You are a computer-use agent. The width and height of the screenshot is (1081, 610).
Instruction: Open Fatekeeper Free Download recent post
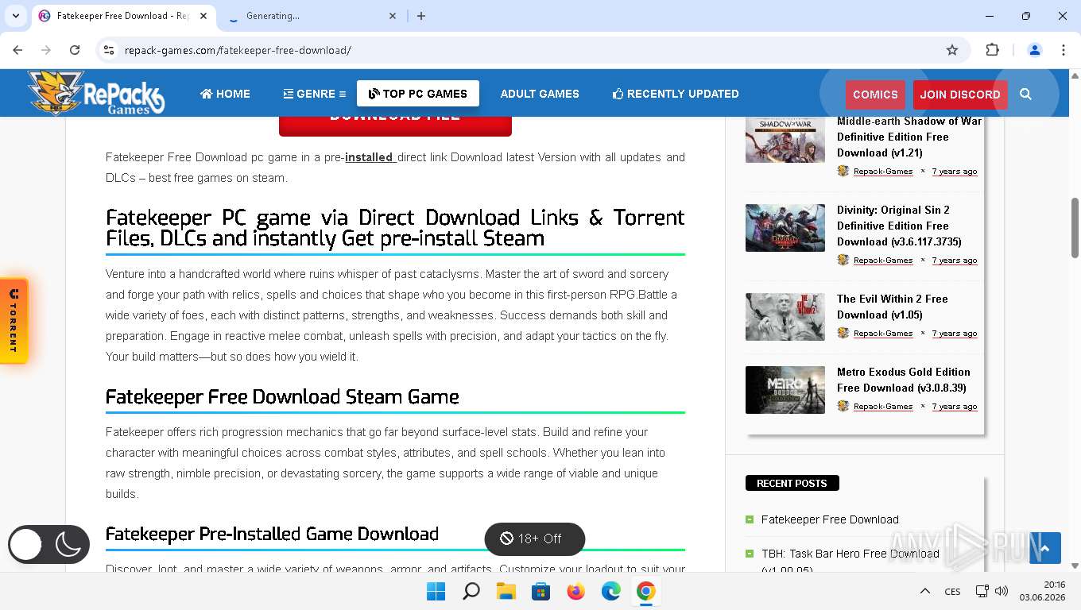[x=830, y=519]
